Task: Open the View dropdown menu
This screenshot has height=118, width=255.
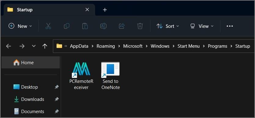Action: pyautogui.click(x=202, y=26)
